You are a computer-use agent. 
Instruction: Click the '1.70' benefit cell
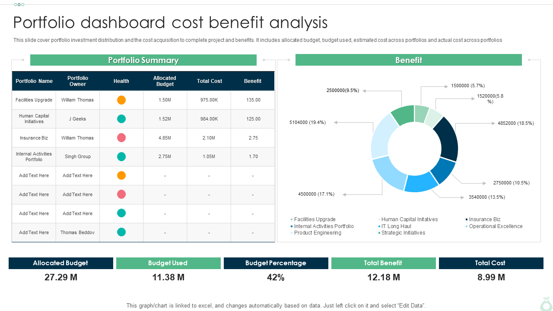(x=253, y=157)
